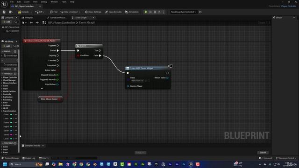Open the Tools menu
The image size is (299, 168).
tap(64, 2)
